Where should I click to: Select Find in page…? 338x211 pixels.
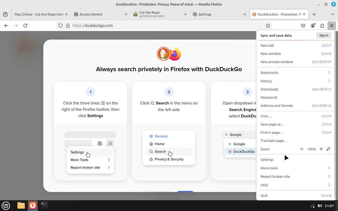pyautogui.click(x=296, y=132)
